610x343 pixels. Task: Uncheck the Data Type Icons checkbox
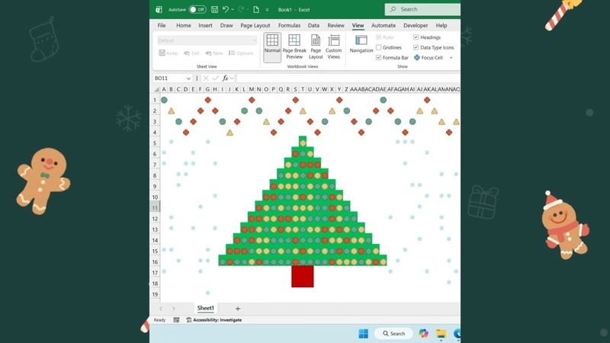[x=416, y=47]
